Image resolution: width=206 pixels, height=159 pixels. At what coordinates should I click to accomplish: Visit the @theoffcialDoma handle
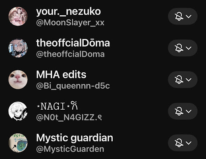[x=70, y=54]
